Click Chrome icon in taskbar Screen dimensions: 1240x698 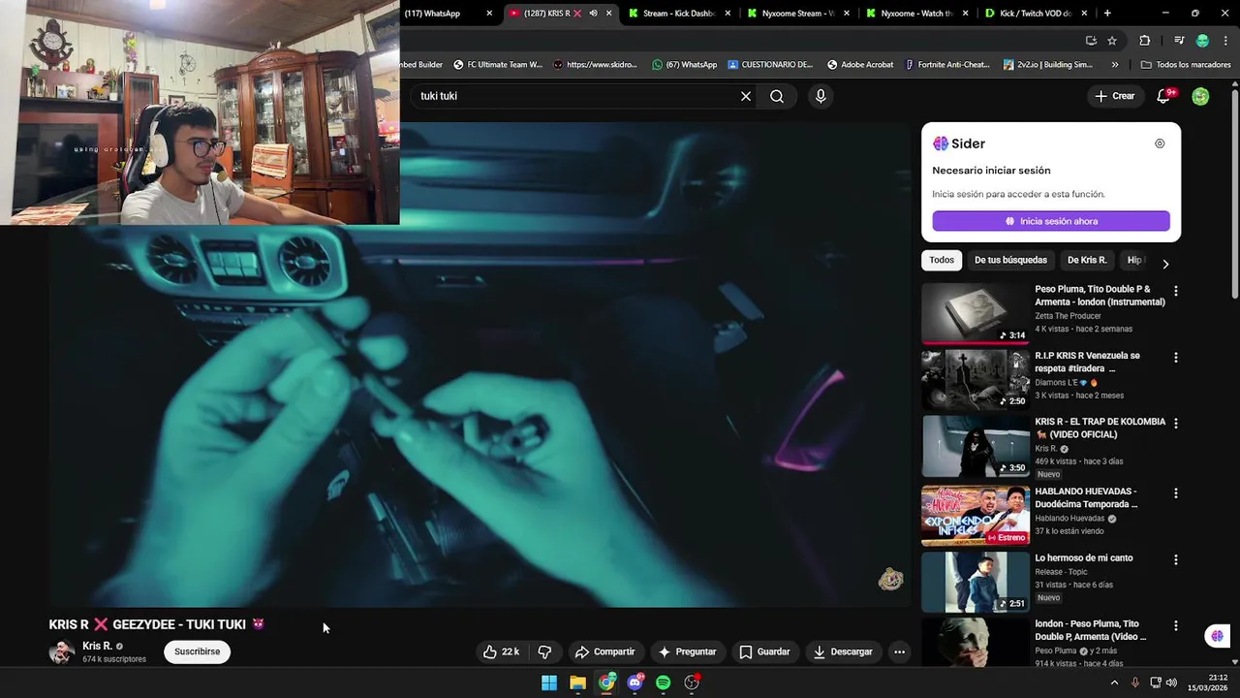(606, 682)
